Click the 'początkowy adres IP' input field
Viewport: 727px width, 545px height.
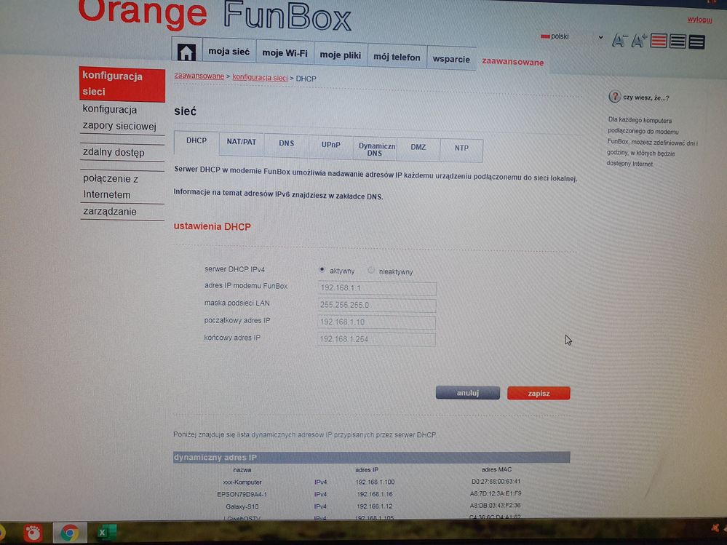coord(376,322)
